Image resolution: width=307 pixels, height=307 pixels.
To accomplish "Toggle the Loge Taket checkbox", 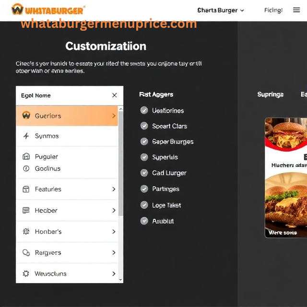I will pyautogui.click(x=144, y=205).
